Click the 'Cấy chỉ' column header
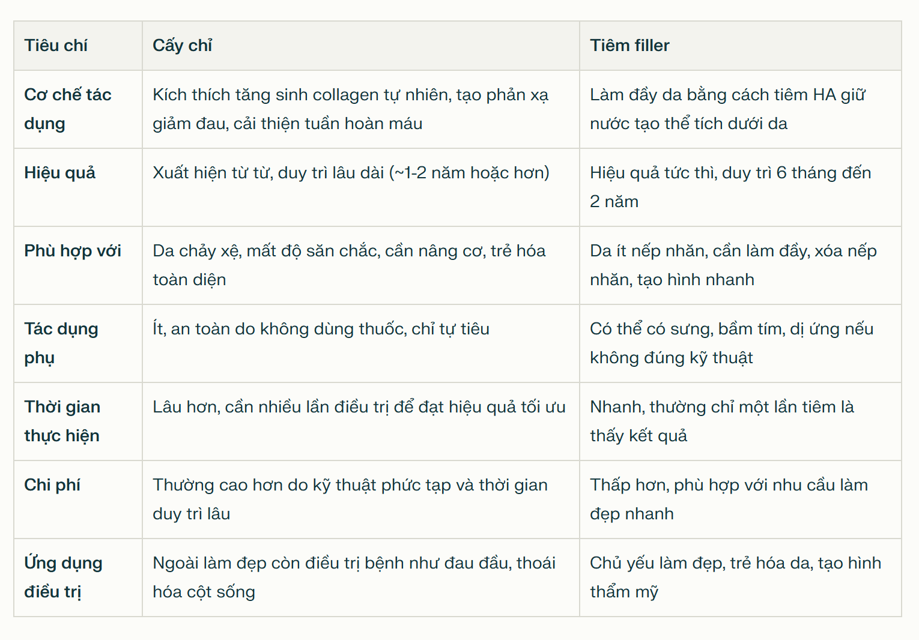Viewport: 919px width, 640px height. 182,46
